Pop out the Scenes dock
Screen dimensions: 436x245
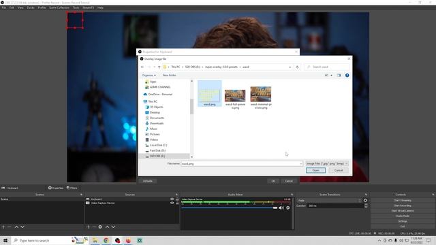tap(81, 195)
